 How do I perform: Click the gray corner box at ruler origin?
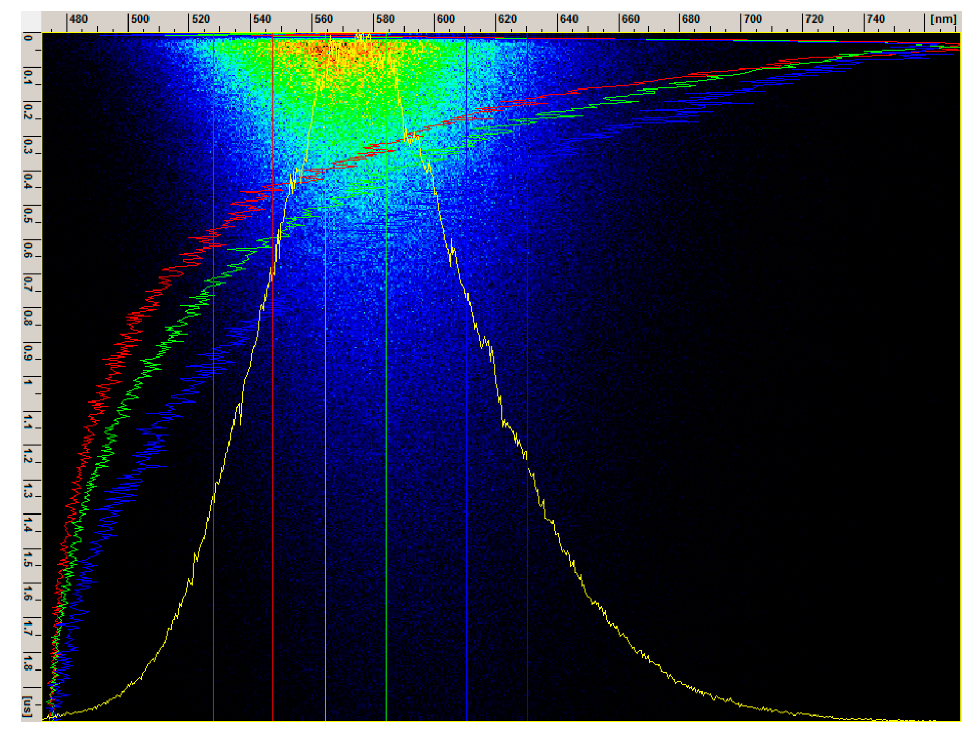pos(31,21)
